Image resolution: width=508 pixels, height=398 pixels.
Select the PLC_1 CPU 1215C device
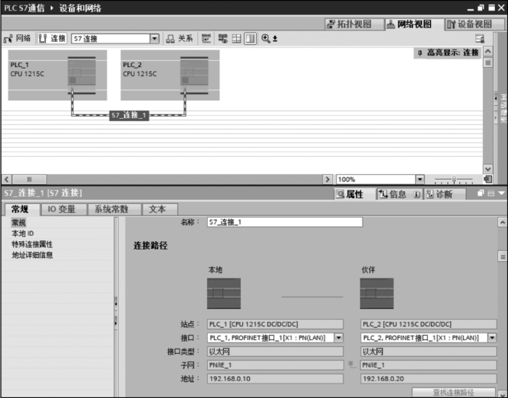pyautogui.click(x=57, y=75)
